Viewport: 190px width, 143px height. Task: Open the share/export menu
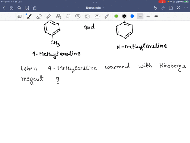(35, 8)
